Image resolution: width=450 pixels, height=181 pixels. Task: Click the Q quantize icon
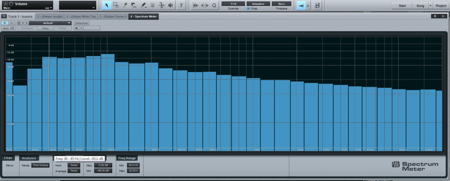[x=214, y=5]
